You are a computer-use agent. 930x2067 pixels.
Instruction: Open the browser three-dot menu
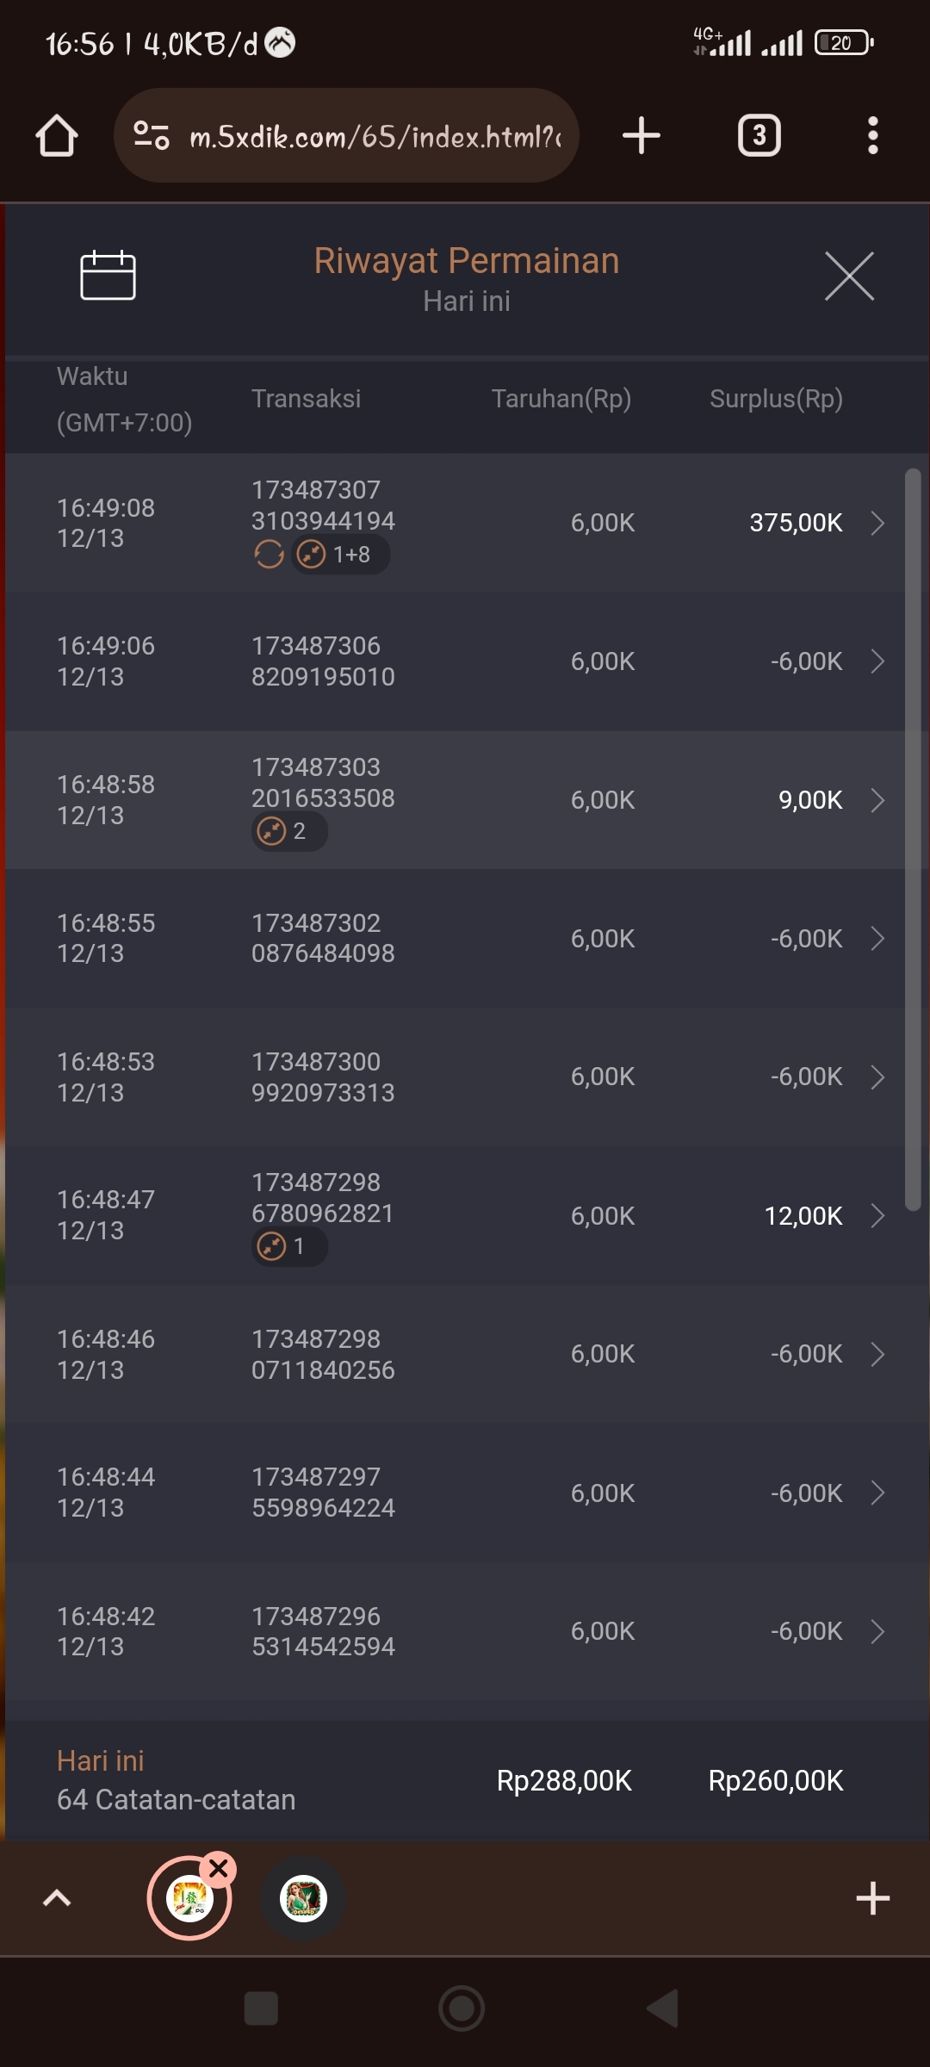[x=872, y=136]
